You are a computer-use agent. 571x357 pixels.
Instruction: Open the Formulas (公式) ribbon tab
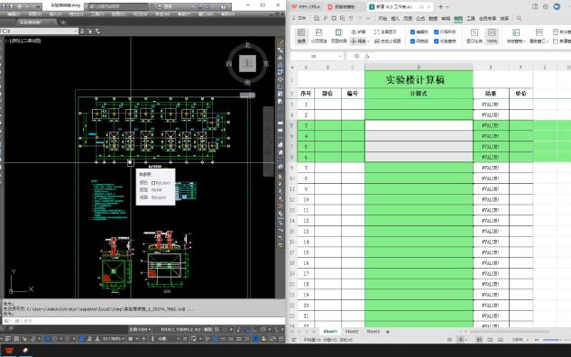pos(420,18)
